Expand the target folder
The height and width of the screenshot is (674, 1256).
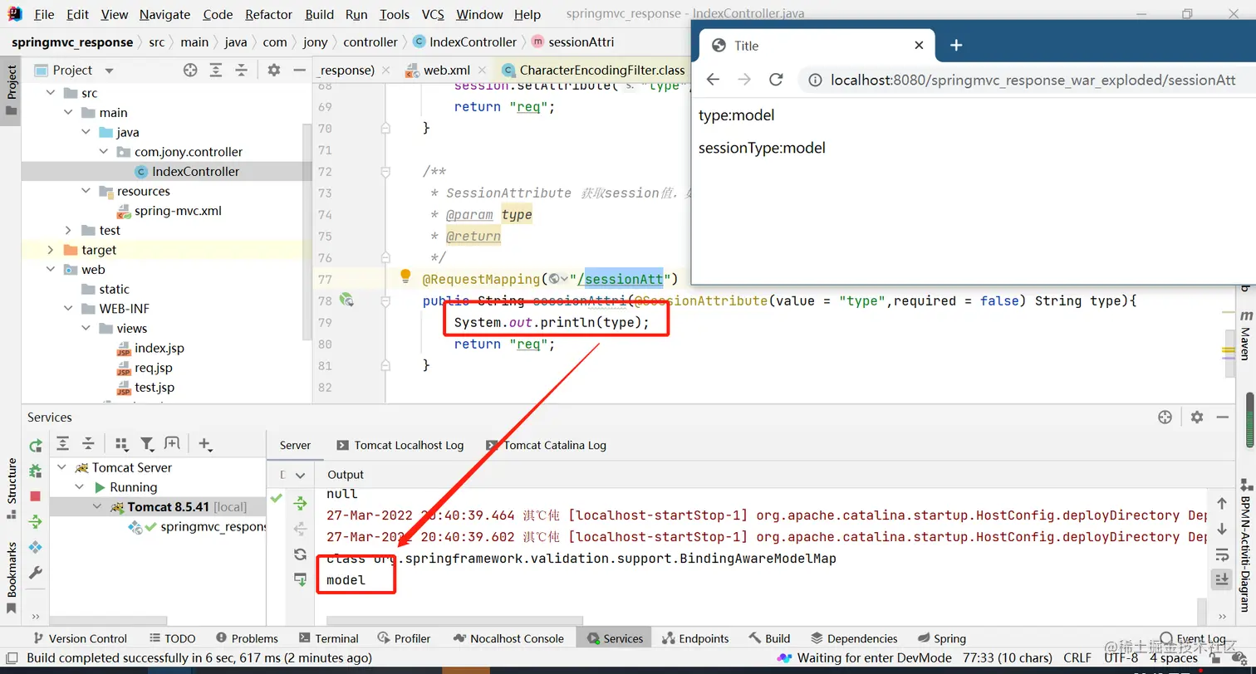click(51, 250)
